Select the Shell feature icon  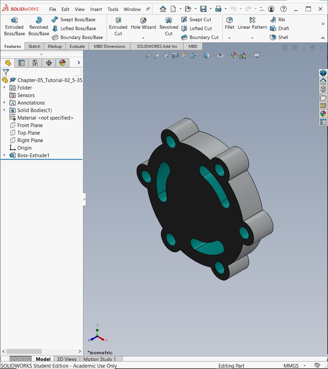[273, 37]
